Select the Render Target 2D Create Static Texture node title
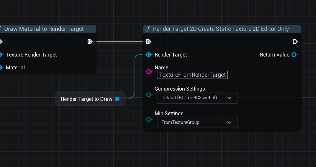This screenshot has height=167, width=316. [221, 29]
